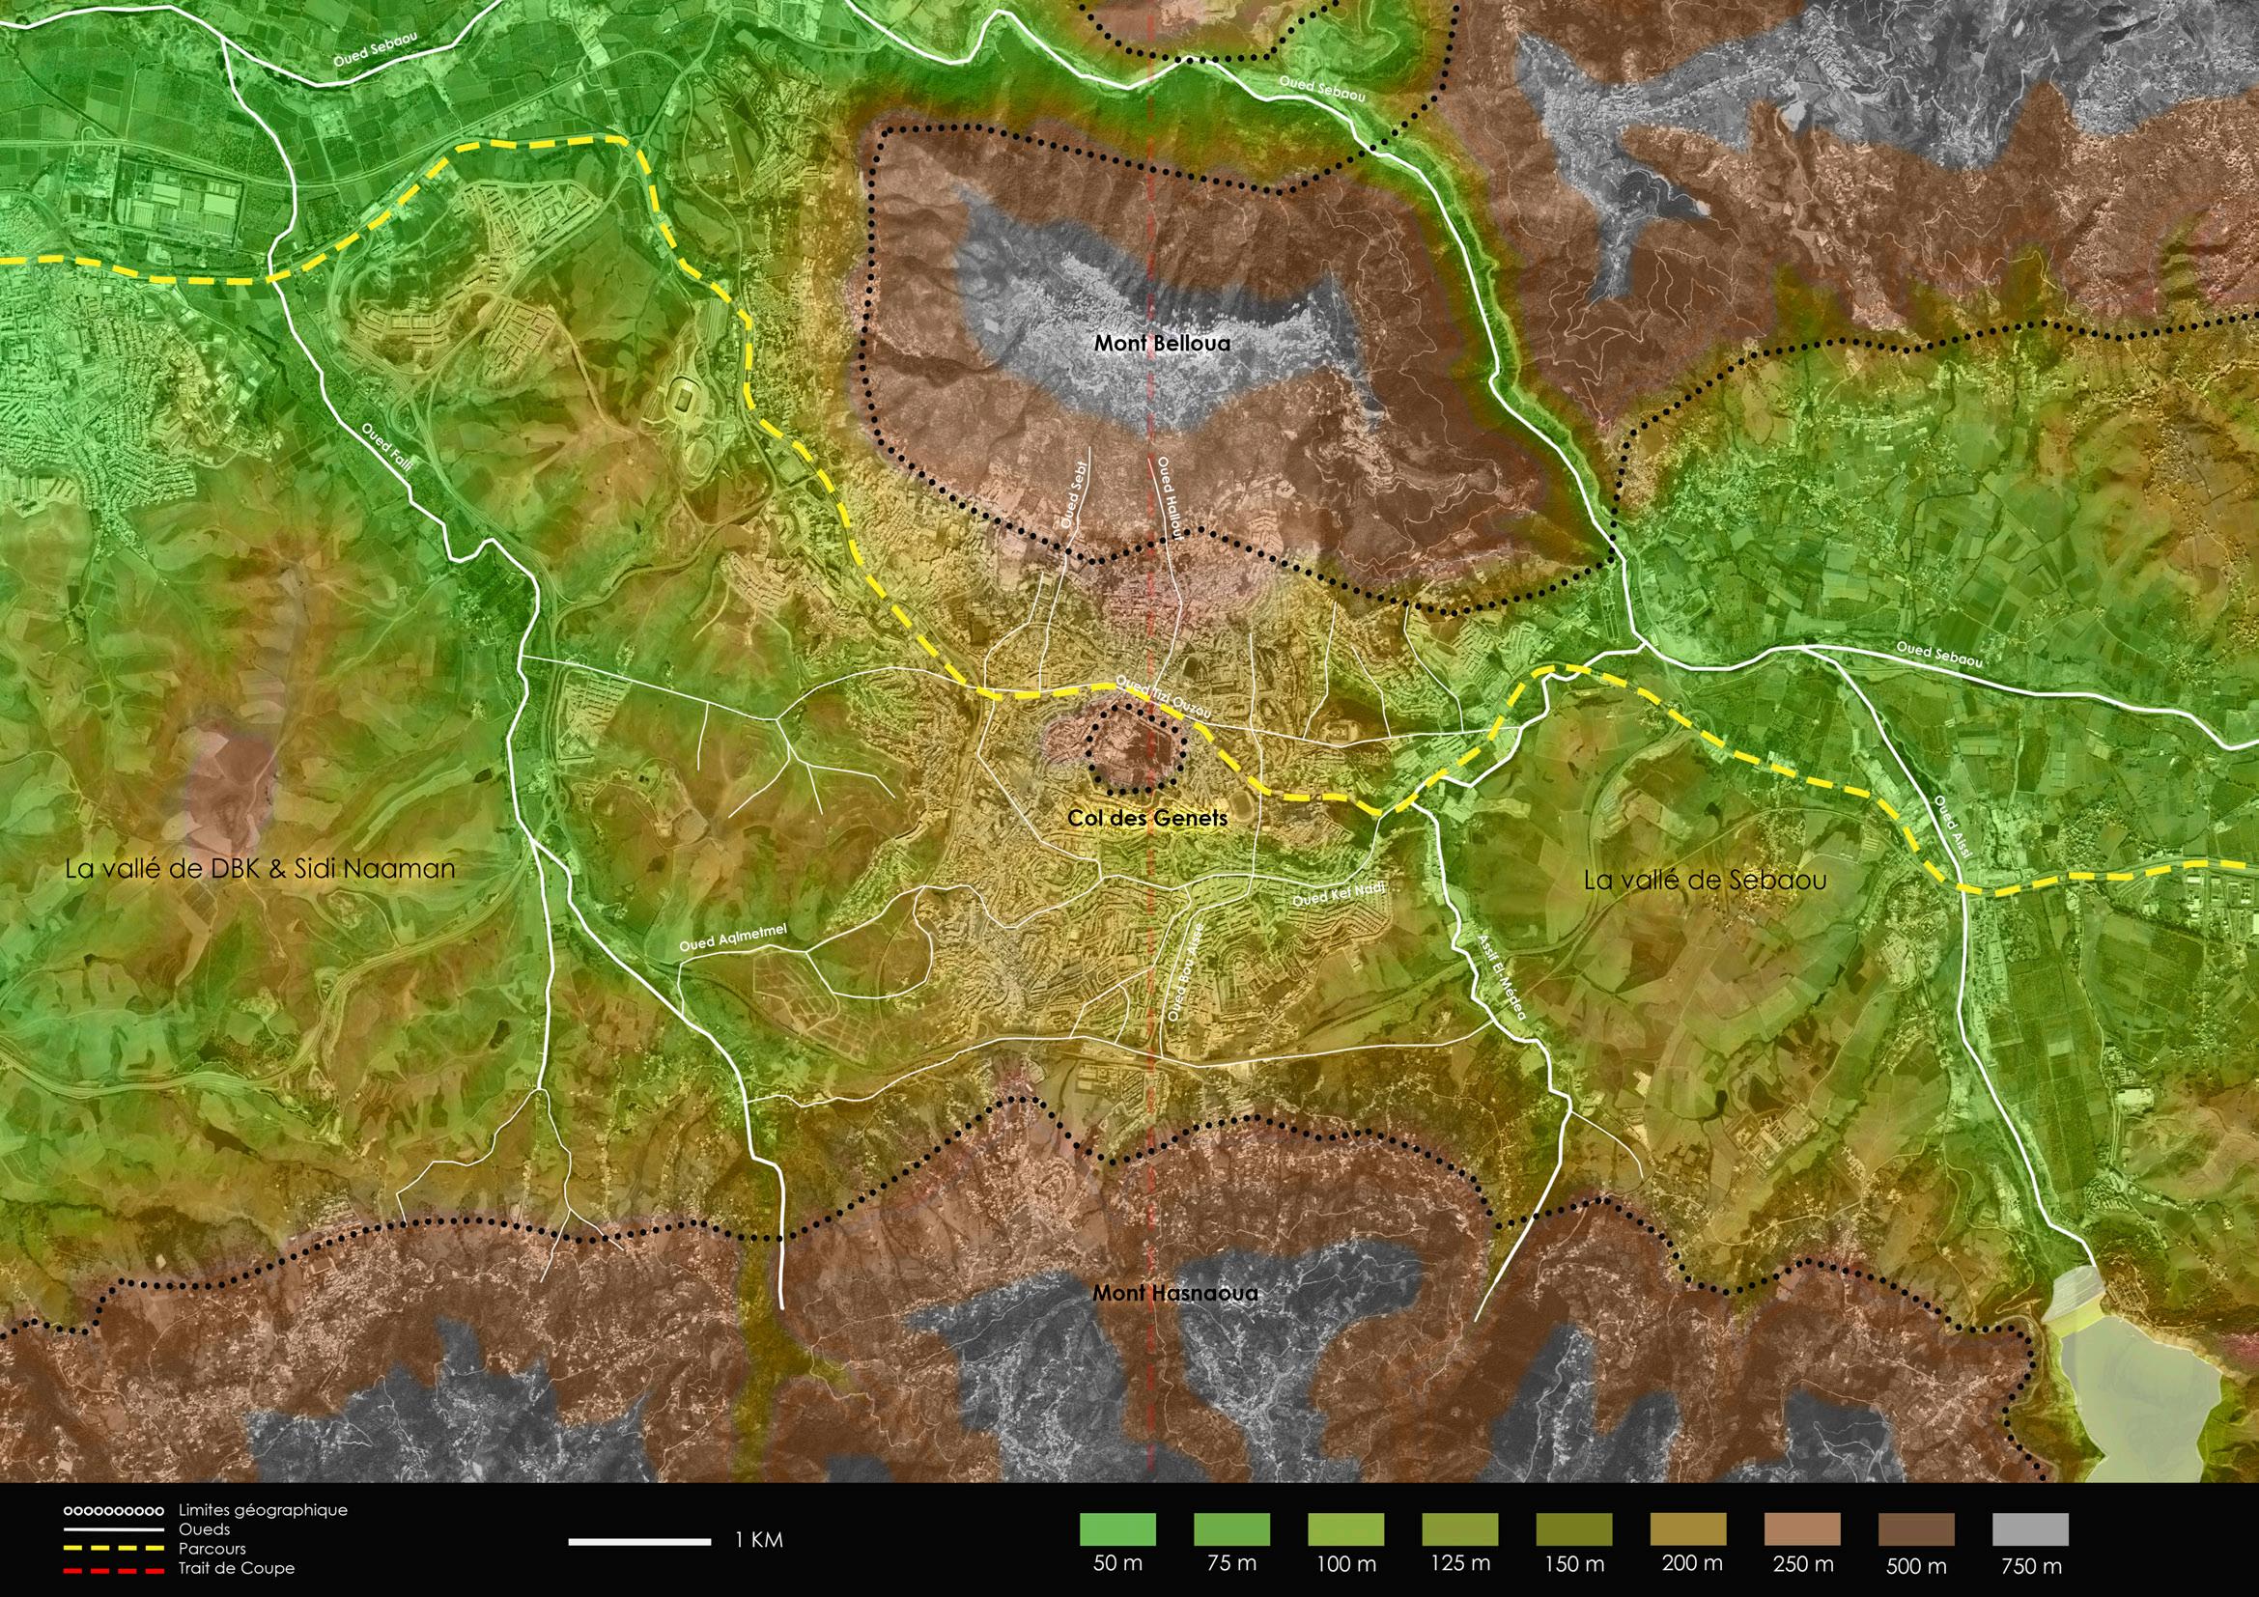Click the Mont Belloua label
The image size is (2259, 1597).
(x=1162, y=344)
